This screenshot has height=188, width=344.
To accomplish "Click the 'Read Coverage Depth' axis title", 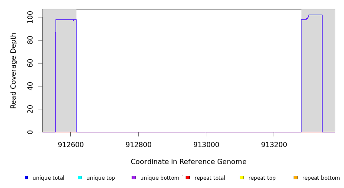I will (x=14, y=70).
